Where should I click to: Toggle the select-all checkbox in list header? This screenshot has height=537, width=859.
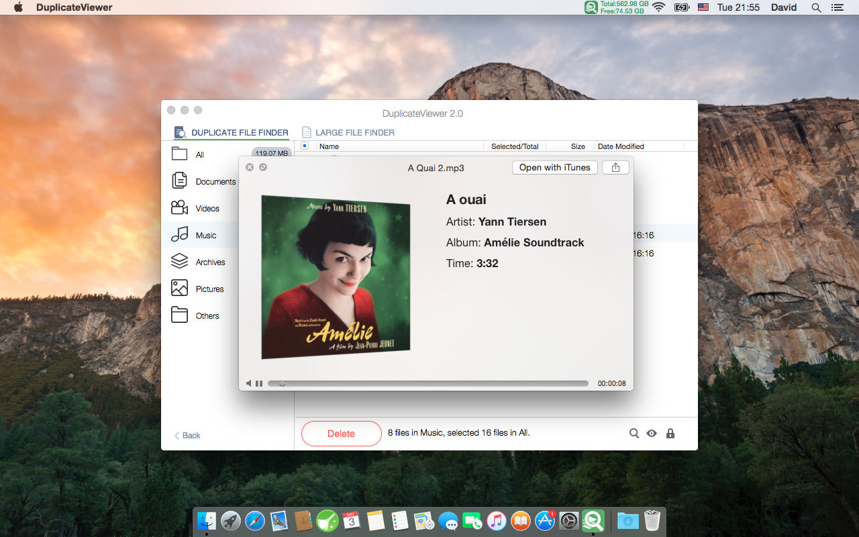(x=305, y=146)
